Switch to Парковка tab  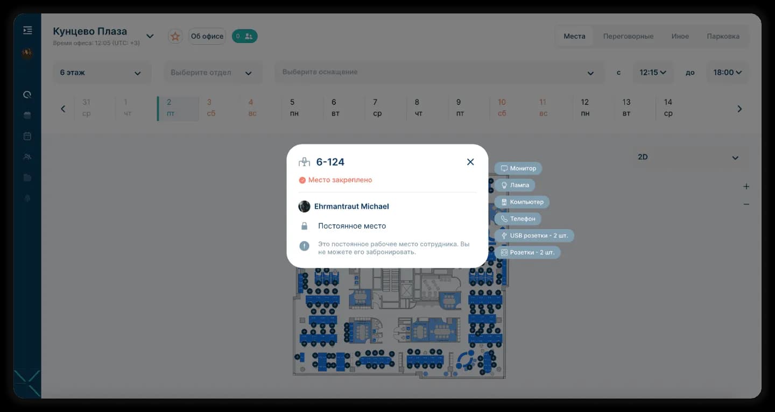pyautogui.click(x=723, y=36)
